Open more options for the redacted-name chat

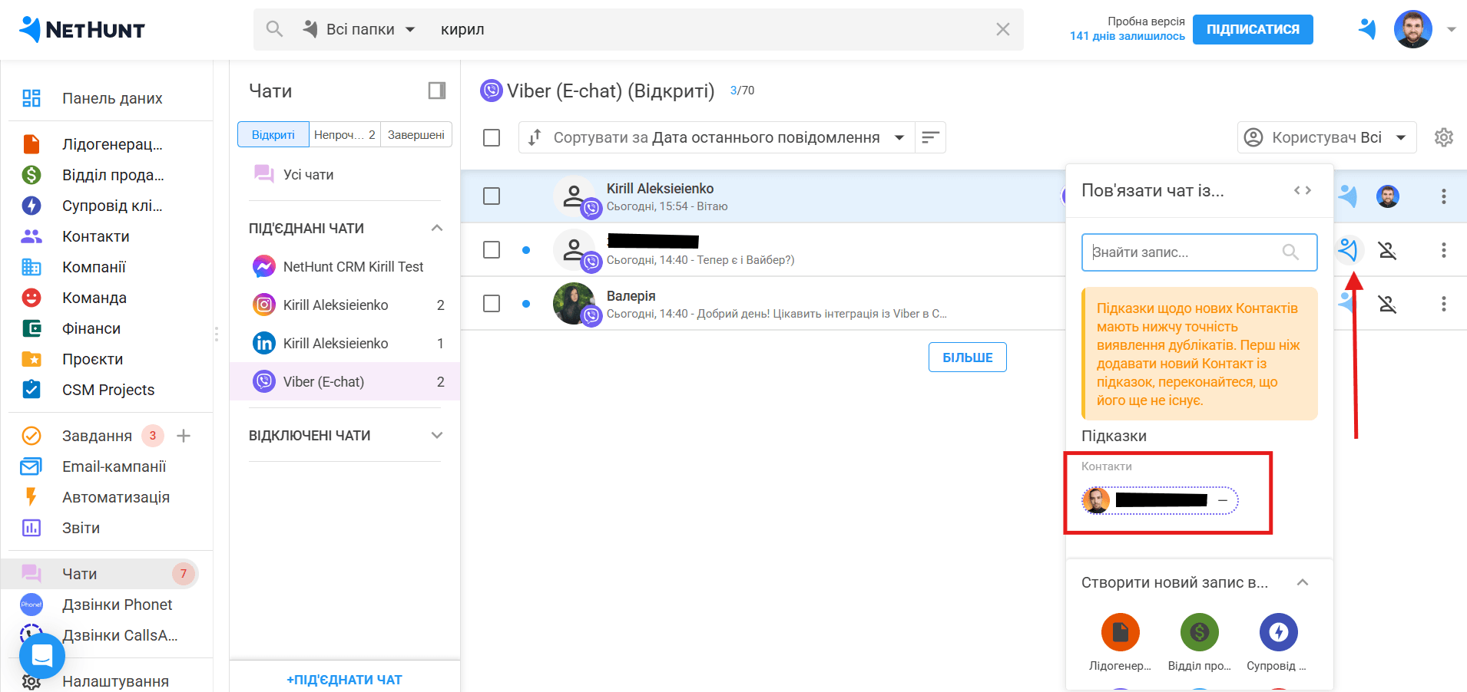[1444, 250]
